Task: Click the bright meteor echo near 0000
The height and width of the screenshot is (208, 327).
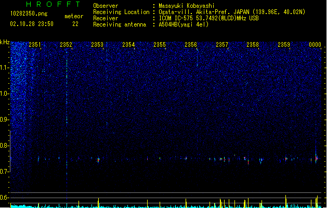Action: 317,159
